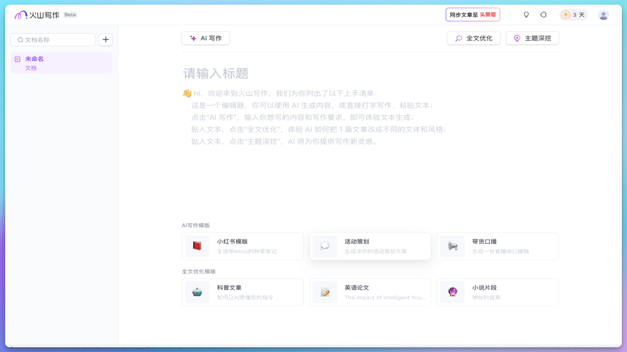Click the Beta label badge
627x352 pixels.
click(70, 15)
